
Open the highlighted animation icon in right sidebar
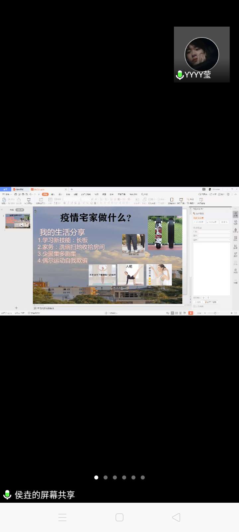pyautogui.click(x=235, y=214)
